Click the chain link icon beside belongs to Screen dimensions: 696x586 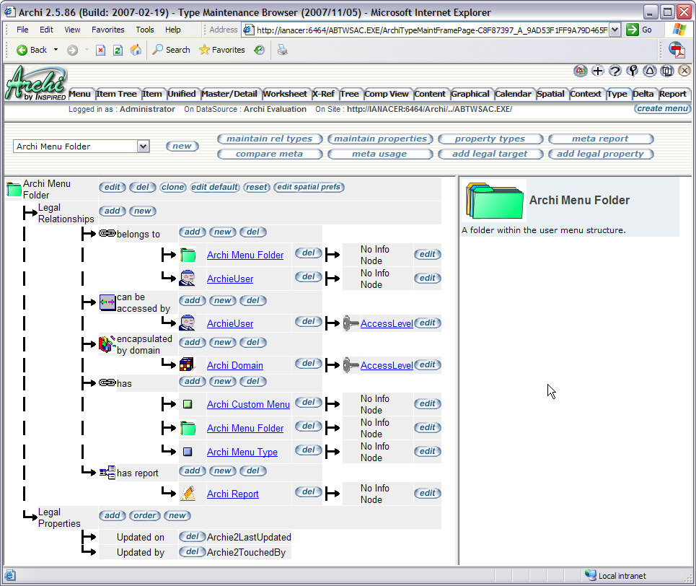(x=107, y=233)
